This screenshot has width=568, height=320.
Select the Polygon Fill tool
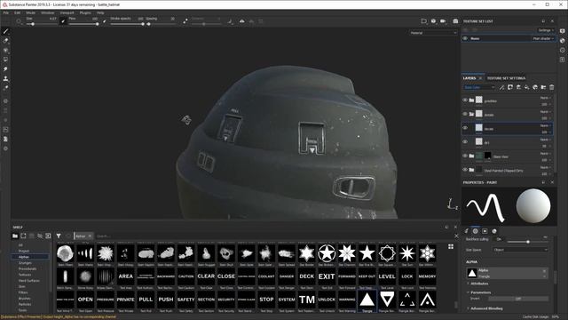(5, 60)
